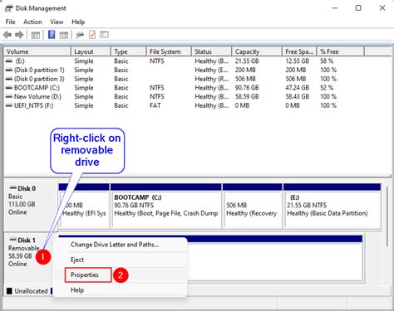Select the BOOTCAMP (C:) volume row
The image size is (394, 311).
[184, 88]
